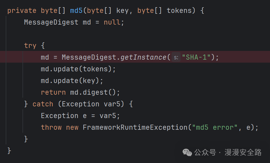Click the try keyword
Image resolution: width=270 pixels, height=163 pixels.
pos(30,46)
